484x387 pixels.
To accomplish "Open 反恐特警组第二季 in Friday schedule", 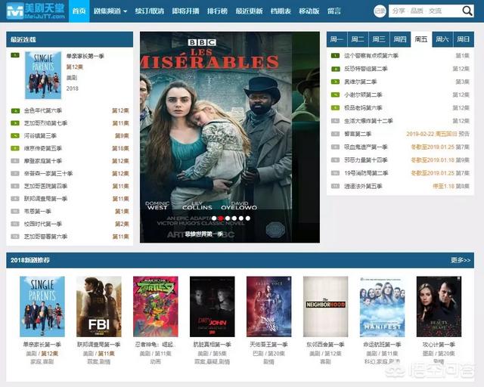I will 366,69.
